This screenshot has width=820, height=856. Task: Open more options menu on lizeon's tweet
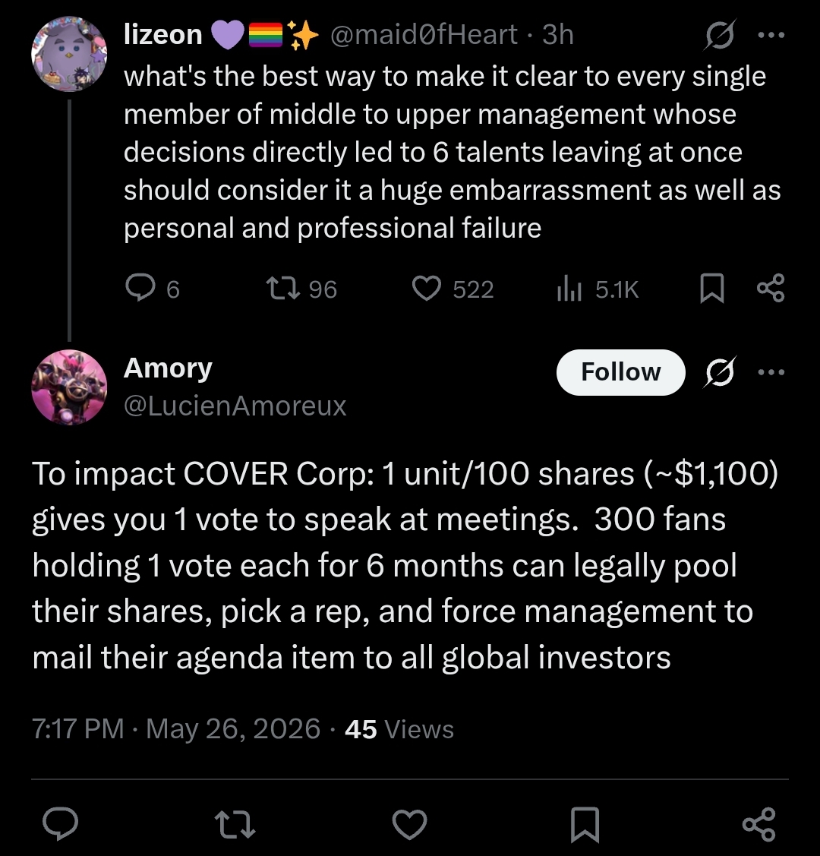pyautogui.click(x=771, y=35)
